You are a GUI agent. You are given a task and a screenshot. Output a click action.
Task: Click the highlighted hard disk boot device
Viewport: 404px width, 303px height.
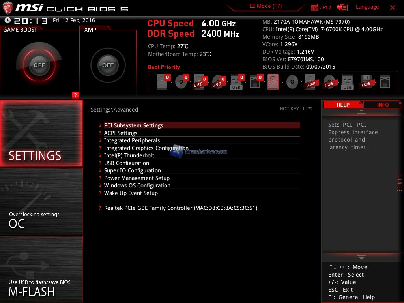click(x=273, y=82)
